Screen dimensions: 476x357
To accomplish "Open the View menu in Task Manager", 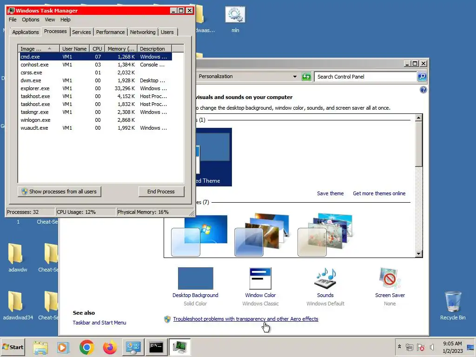I will coord(50,20).
